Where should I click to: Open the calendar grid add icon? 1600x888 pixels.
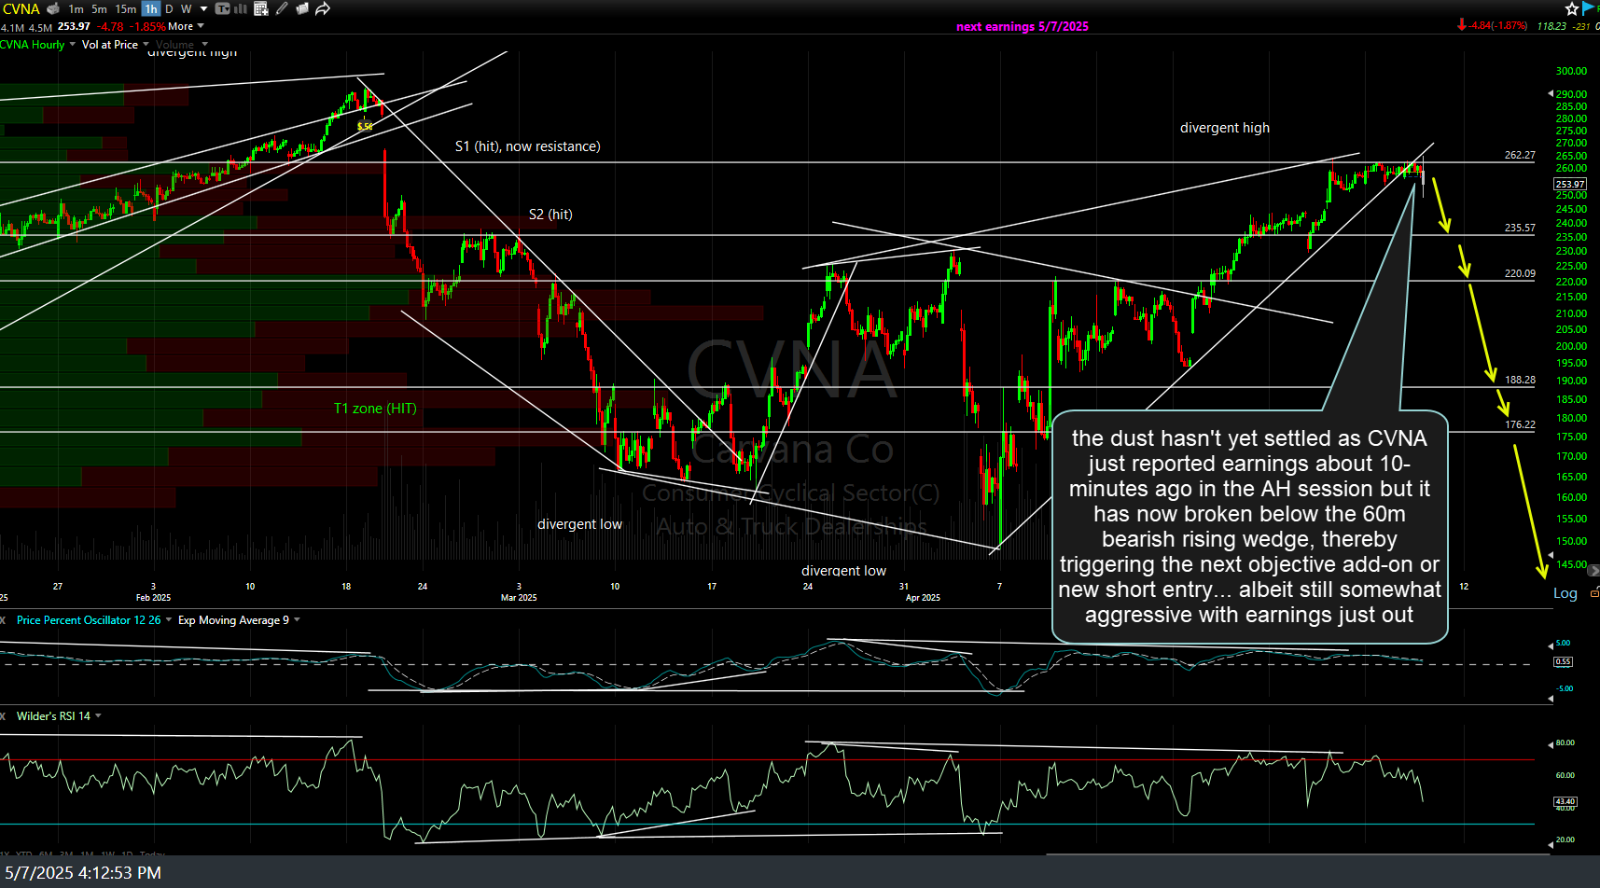tap(261, 8)
